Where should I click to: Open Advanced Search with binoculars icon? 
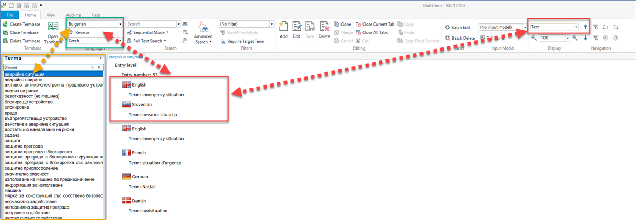coord(203,30)
